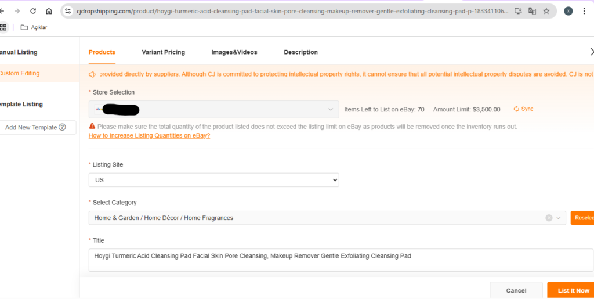Open the browser three-dot menu
594x299 pixels.
[584, 11]
